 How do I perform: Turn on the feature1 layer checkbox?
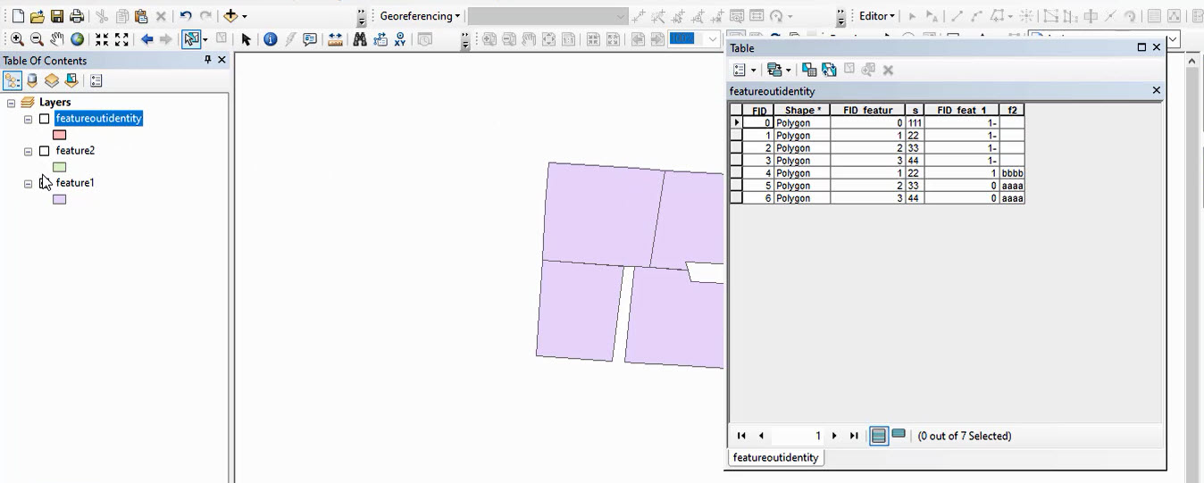[44, 183]
